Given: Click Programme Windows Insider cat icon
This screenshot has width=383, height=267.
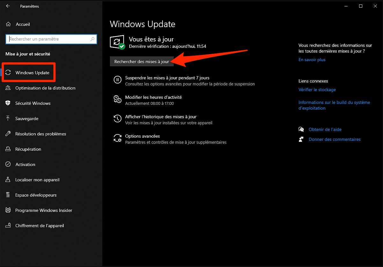Looking at the screenshot, I should point(8,210).
